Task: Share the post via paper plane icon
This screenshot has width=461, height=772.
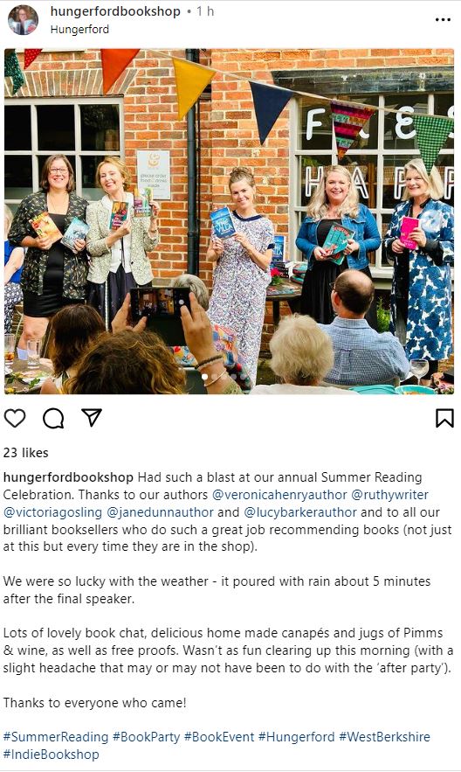Action: pos(92,418)
